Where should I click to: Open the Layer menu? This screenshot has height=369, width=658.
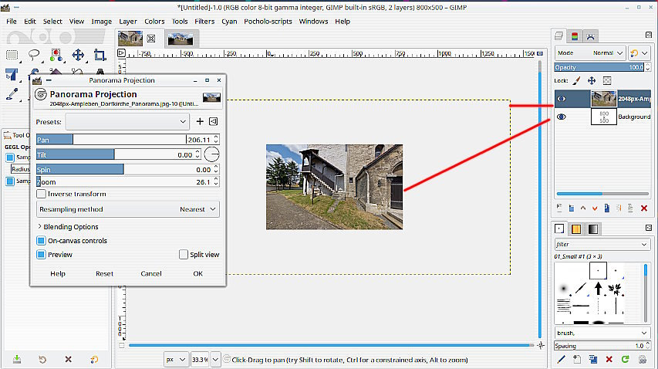[x=127, y=22]
